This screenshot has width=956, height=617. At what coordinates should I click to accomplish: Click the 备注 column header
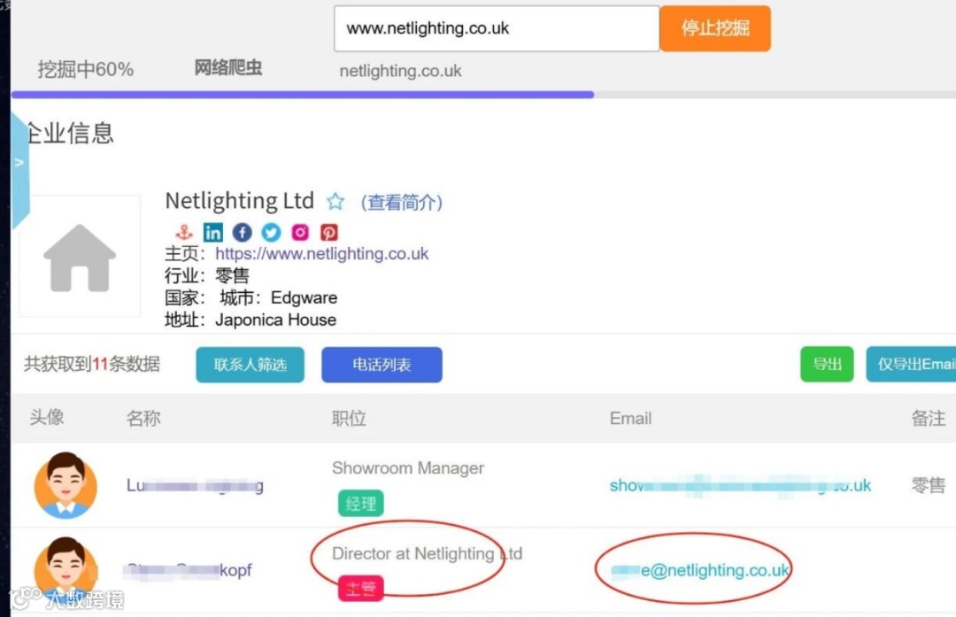(x=928, y=418)
